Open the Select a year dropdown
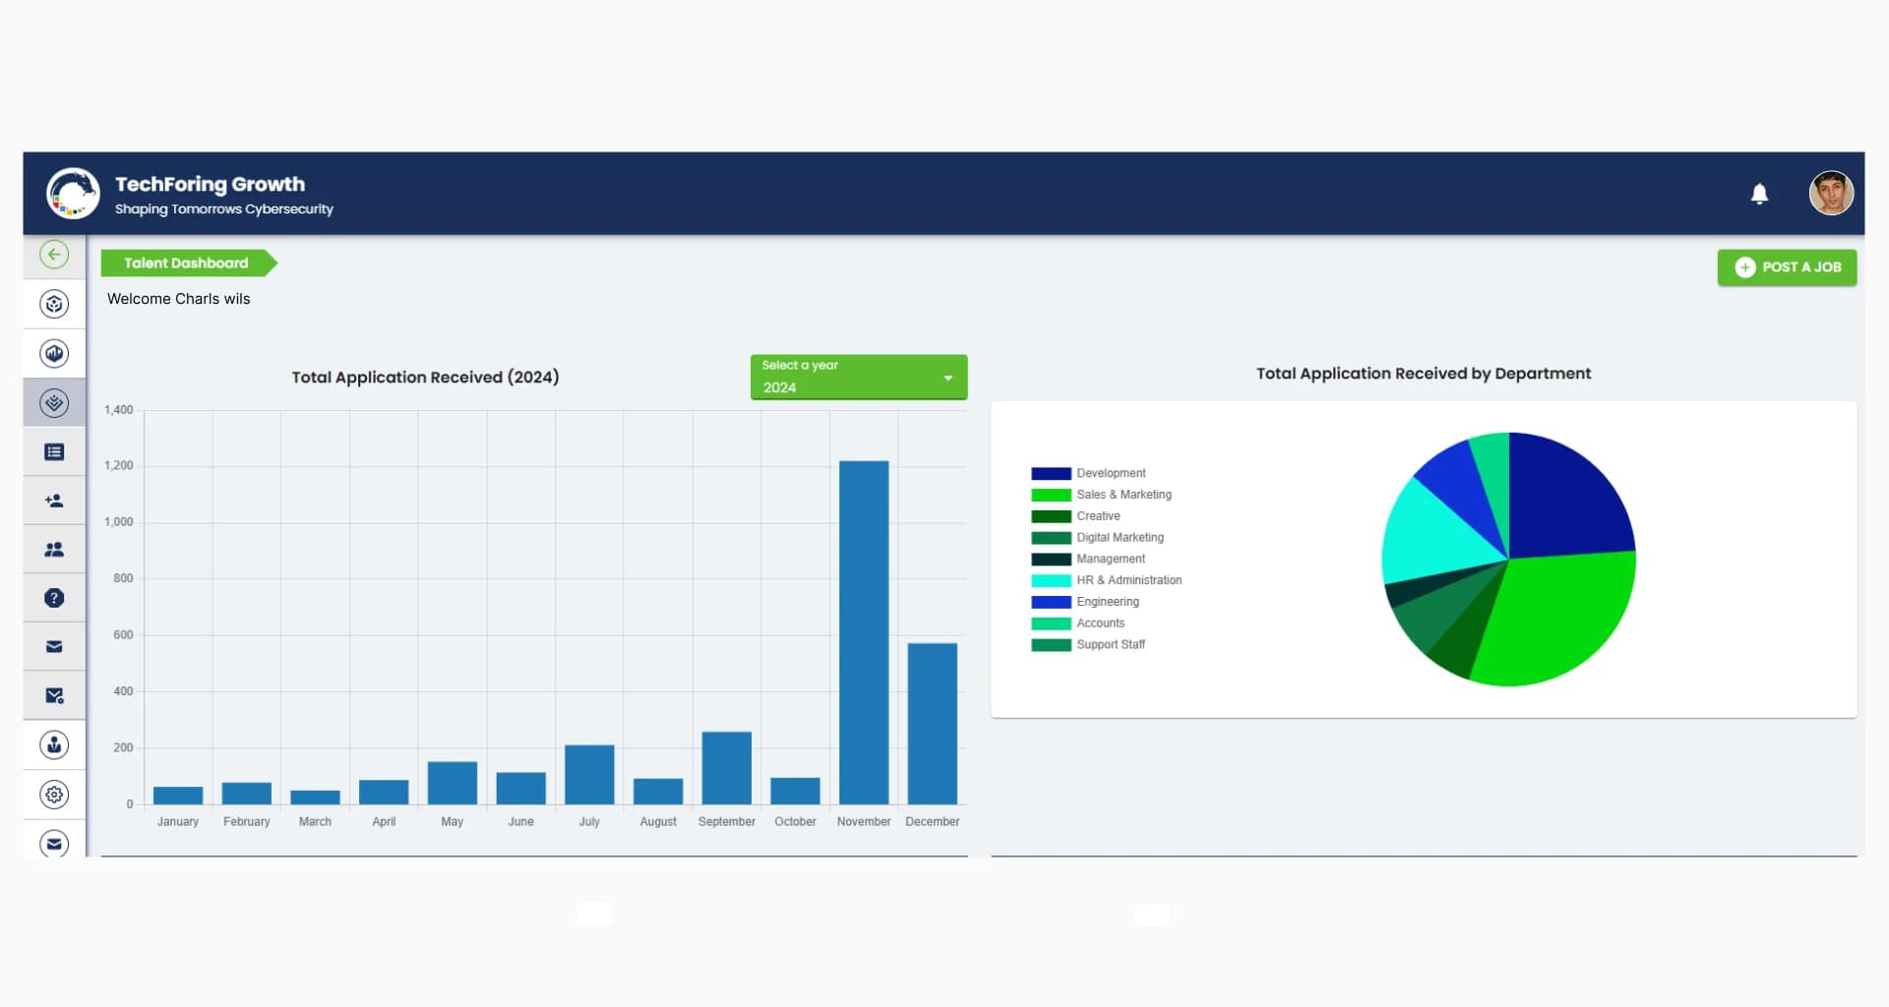 click(858, 377)
